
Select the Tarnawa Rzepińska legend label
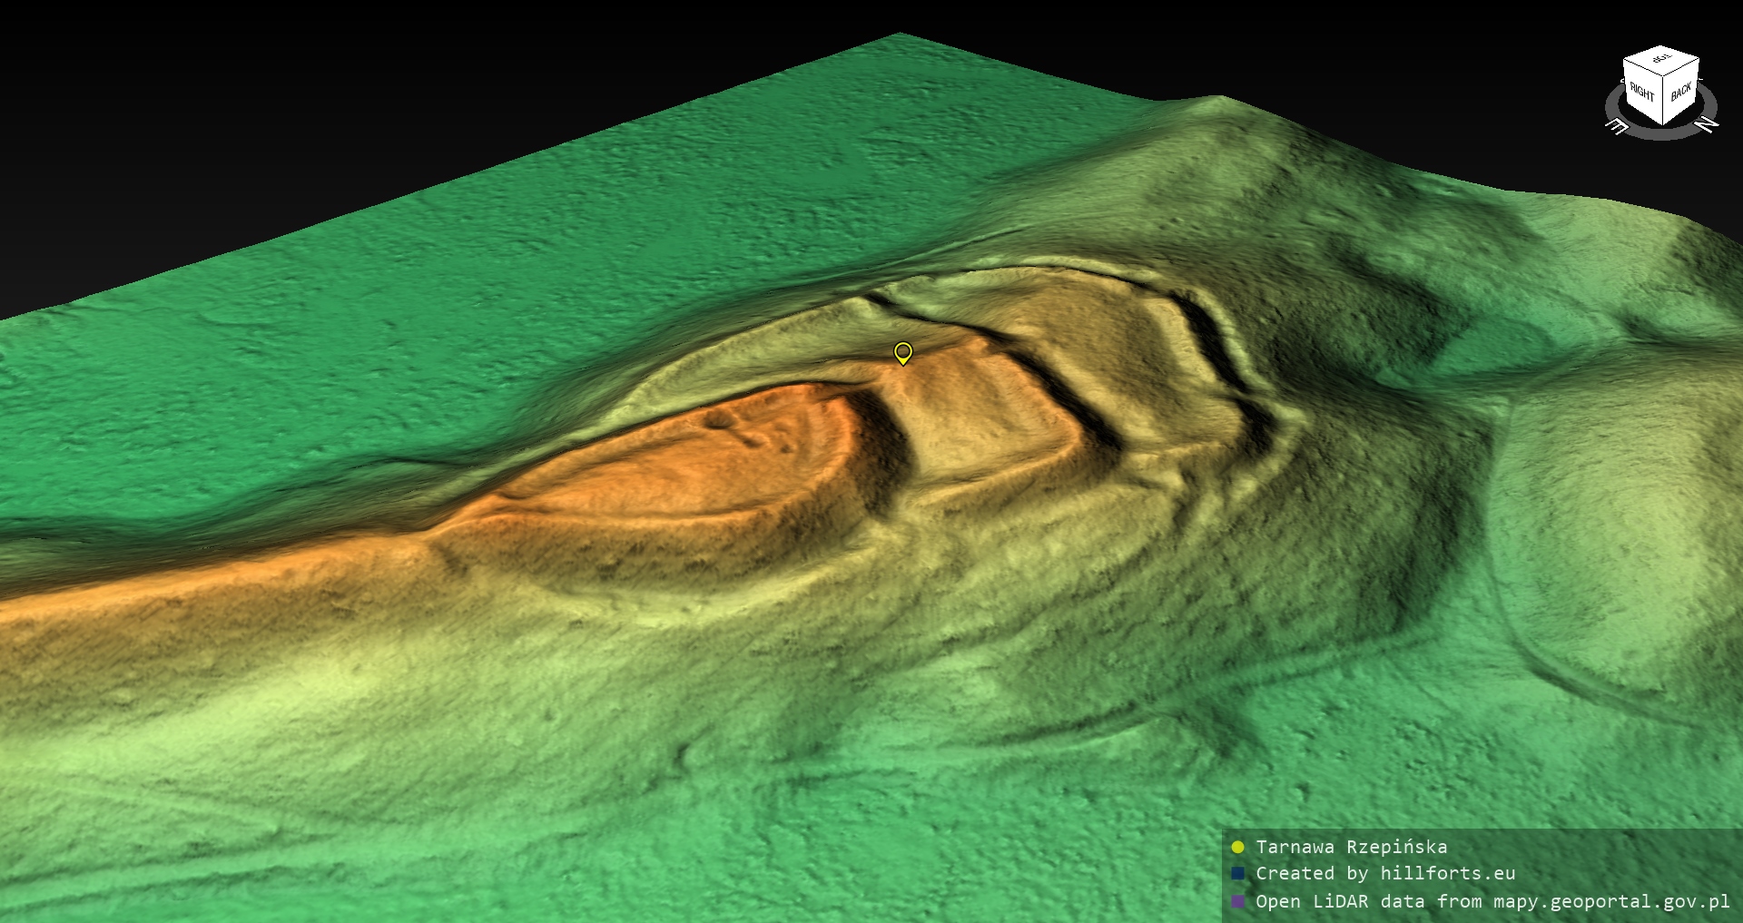click(1351, 848)
